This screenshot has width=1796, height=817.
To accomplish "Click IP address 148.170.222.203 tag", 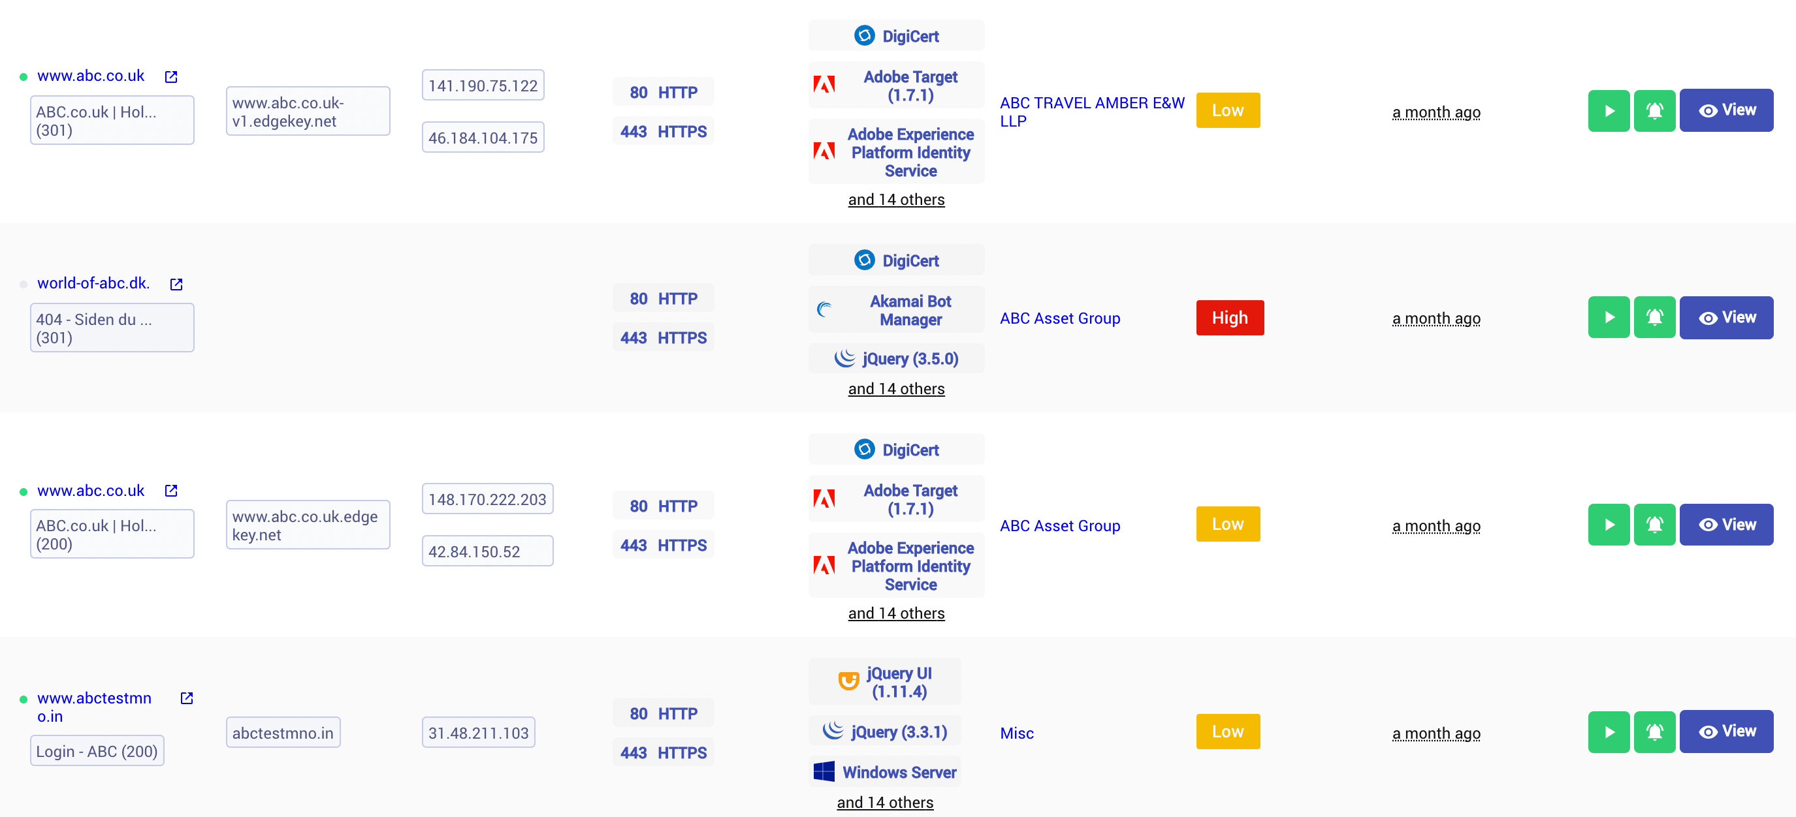I will pos(487,499).
